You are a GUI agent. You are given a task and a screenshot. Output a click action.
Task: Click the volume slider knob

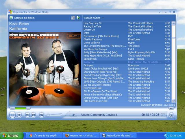pos(48,115)
